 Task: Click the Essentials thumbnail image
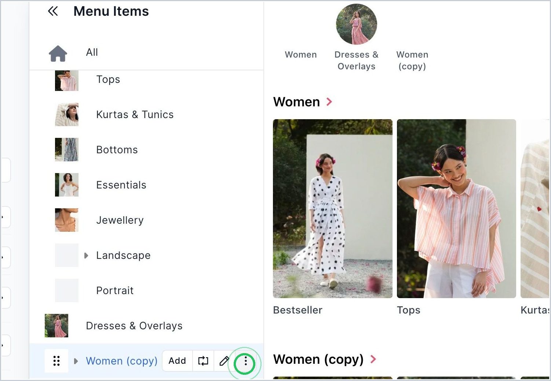tap(67, 185)
